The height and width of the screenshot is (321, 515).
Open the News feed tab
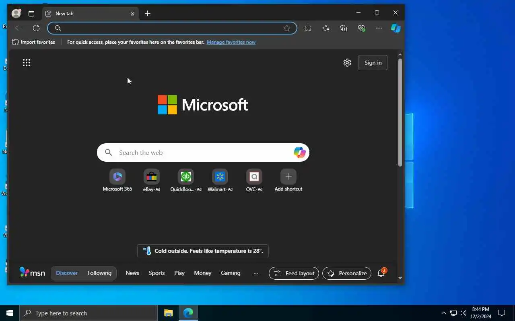pos(132,273)
